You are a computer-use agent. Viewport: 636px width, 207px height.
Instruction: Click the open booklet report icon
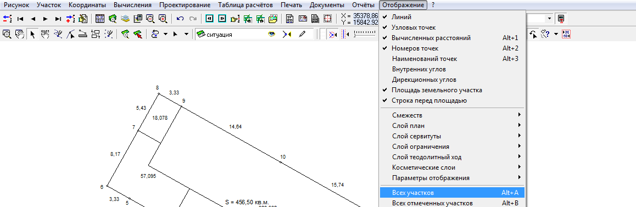coord(303,19)
